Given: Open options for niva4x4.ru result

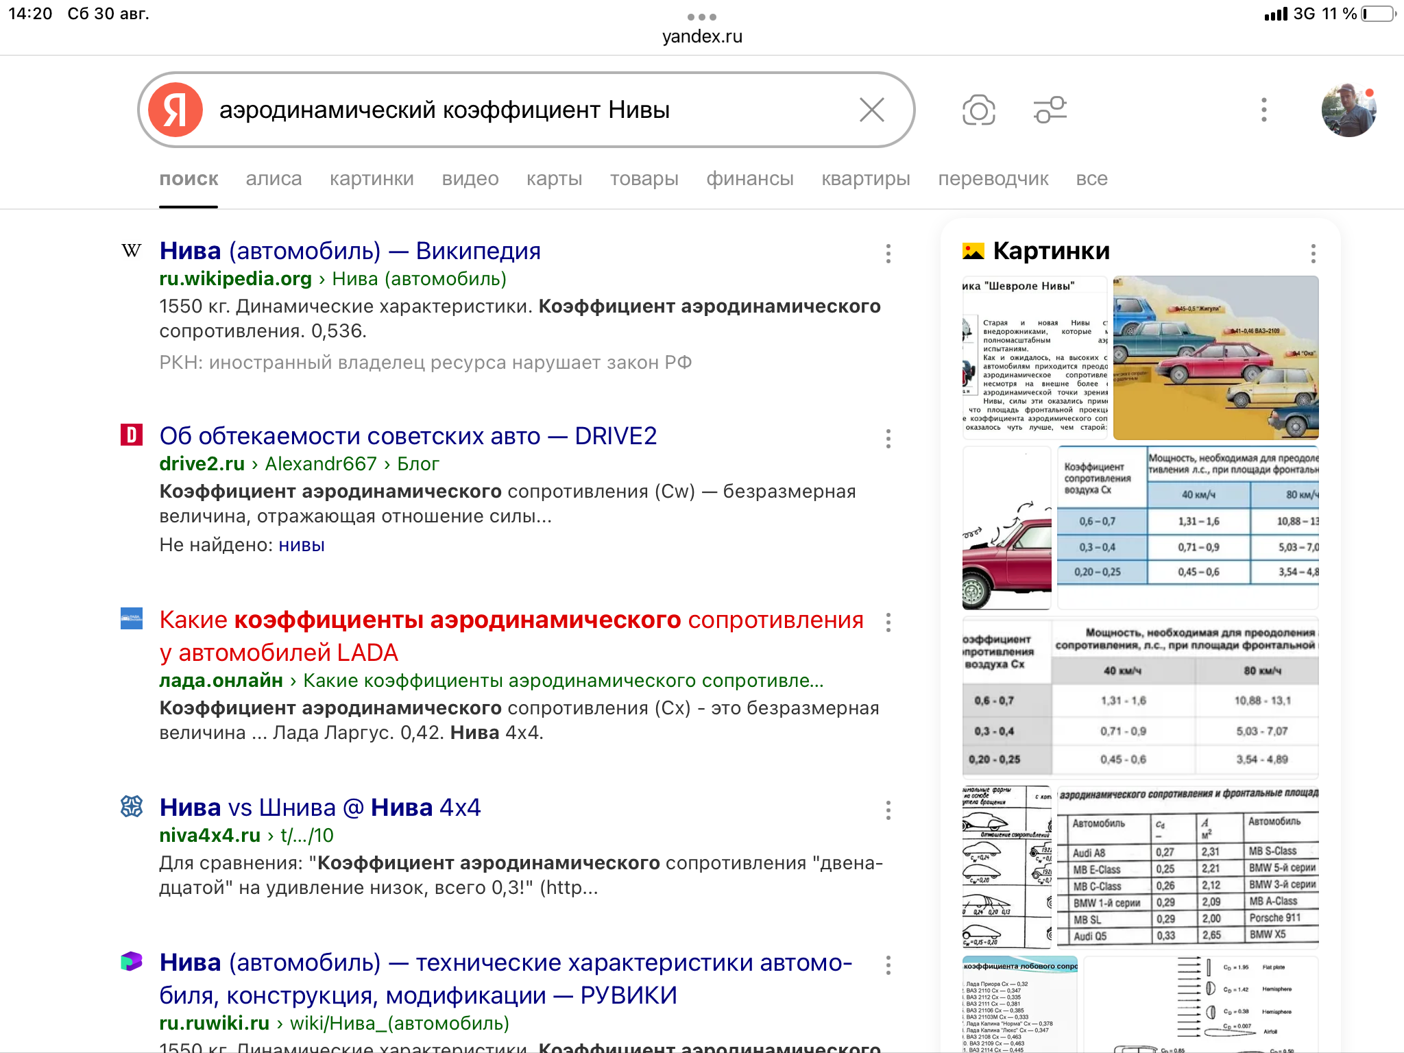Looking at the screenshot, I should click(x=888, y=810).
